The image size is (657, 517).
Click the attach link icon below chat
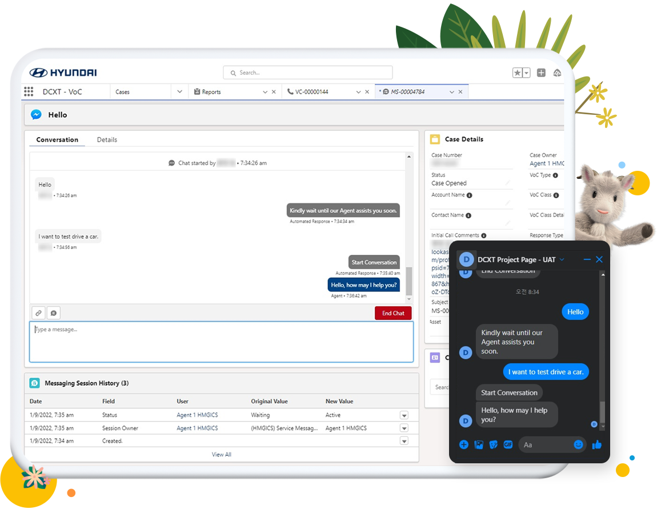(x=38, y=313)
